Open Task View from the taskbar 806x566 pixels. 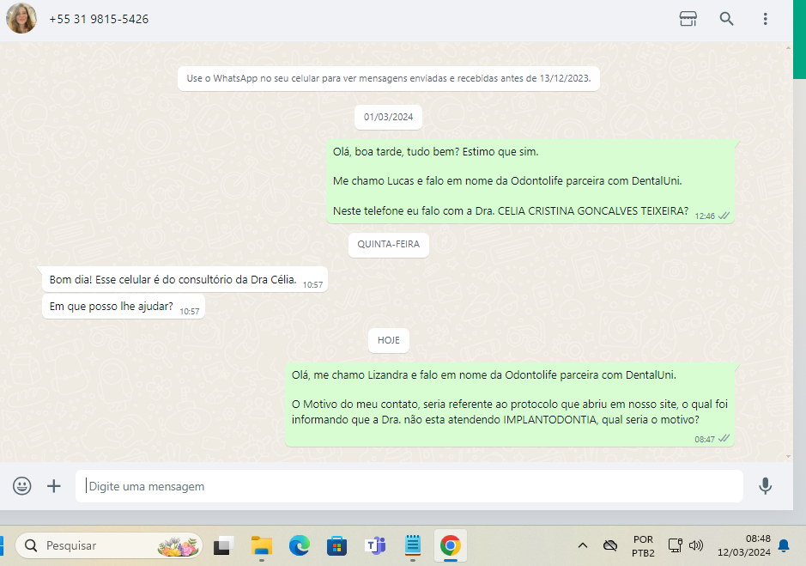coord(224,545)
